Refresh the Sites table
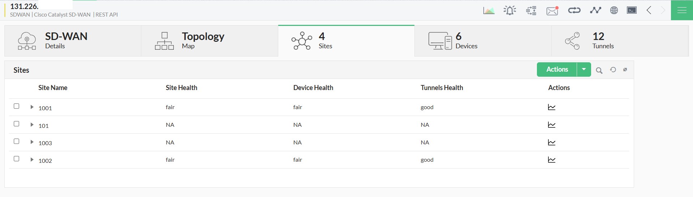This screenshot has width=693, height=197. [x=613, y=70]
